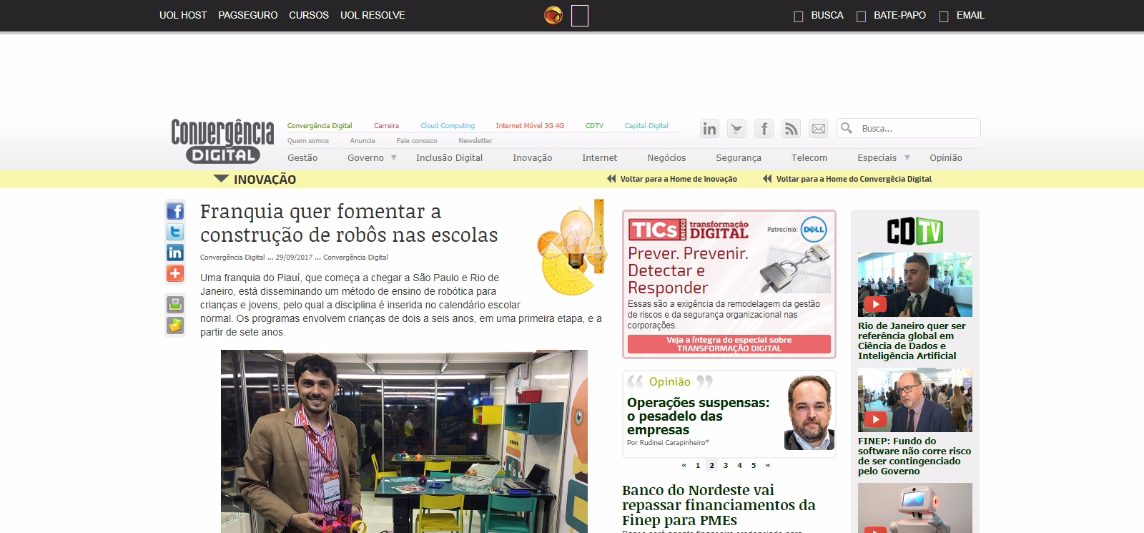Click the article photo of man with robot

(x=404, y=441)
